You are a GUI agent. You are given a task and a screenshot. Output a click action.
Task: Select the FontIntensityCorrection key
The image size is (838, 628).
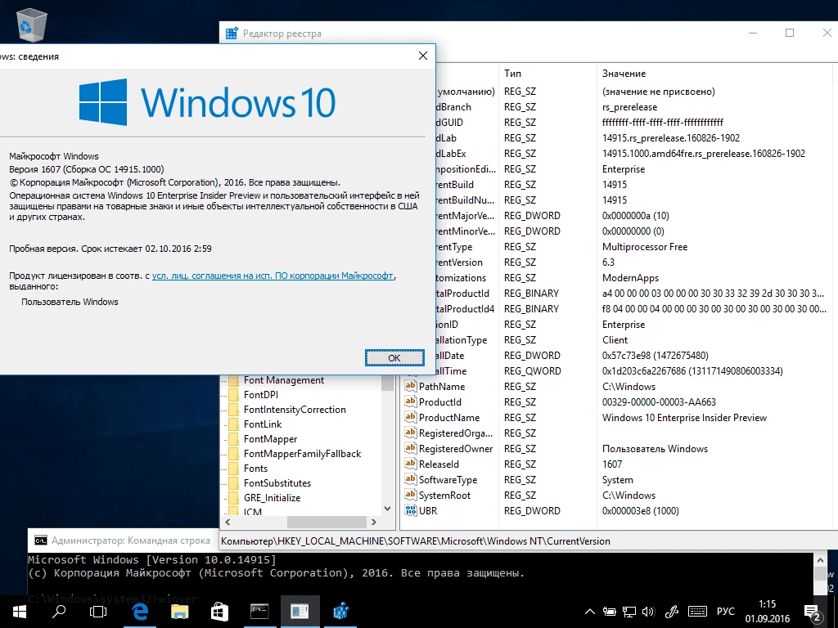295,410
